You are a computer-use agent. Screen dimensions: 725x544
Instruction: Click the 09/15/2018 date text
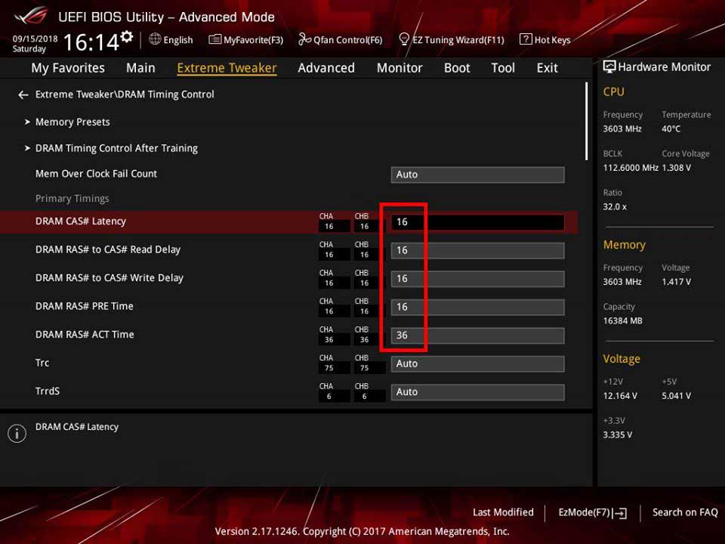pos(35,39)
